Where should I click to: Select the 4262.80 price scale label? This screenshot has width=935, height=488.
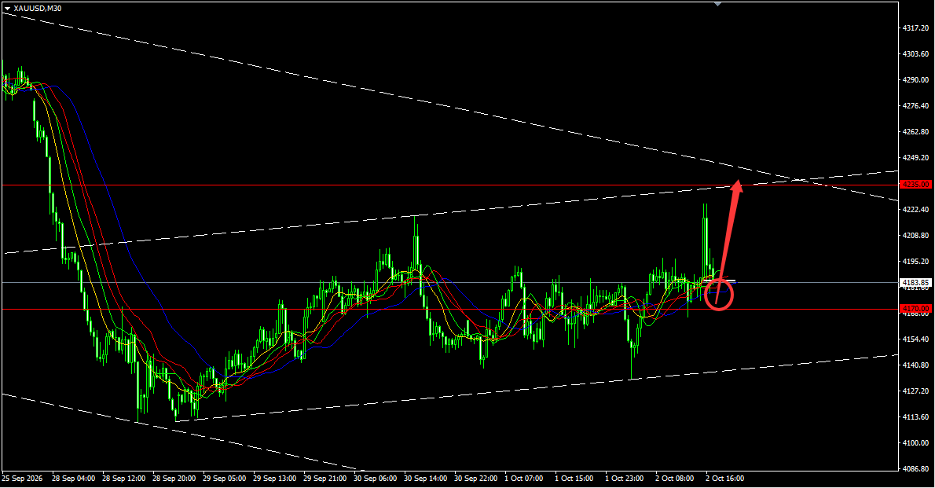915,132
